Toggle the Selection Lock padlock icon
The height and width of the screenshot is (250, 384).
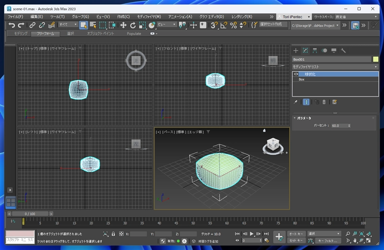[113, 234]
